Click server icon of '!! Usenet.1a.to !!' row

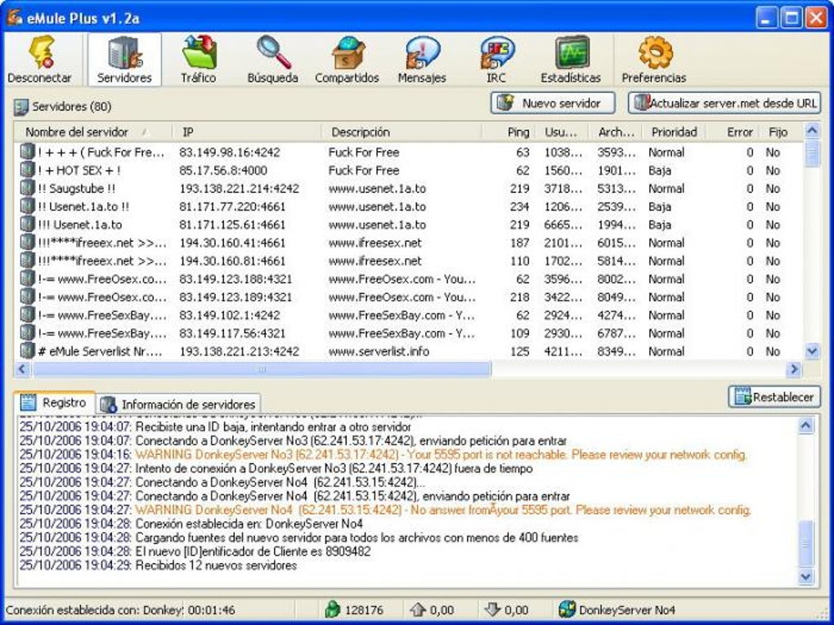[x=27, y=206]
